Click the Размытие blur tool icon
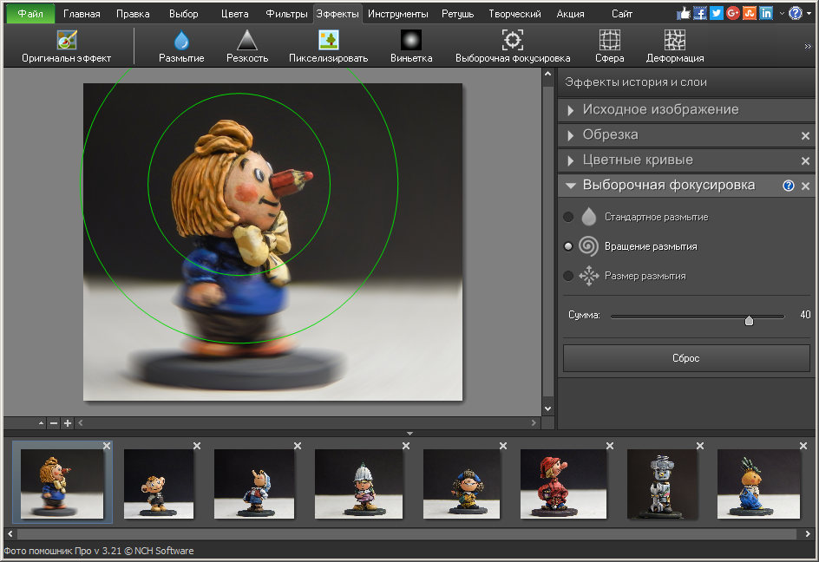Screen dimensions: 819x562 coord(181,41)
